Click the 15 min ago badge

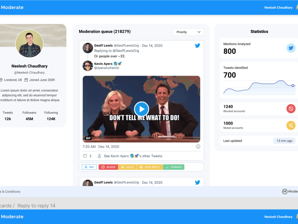point(284,141)
